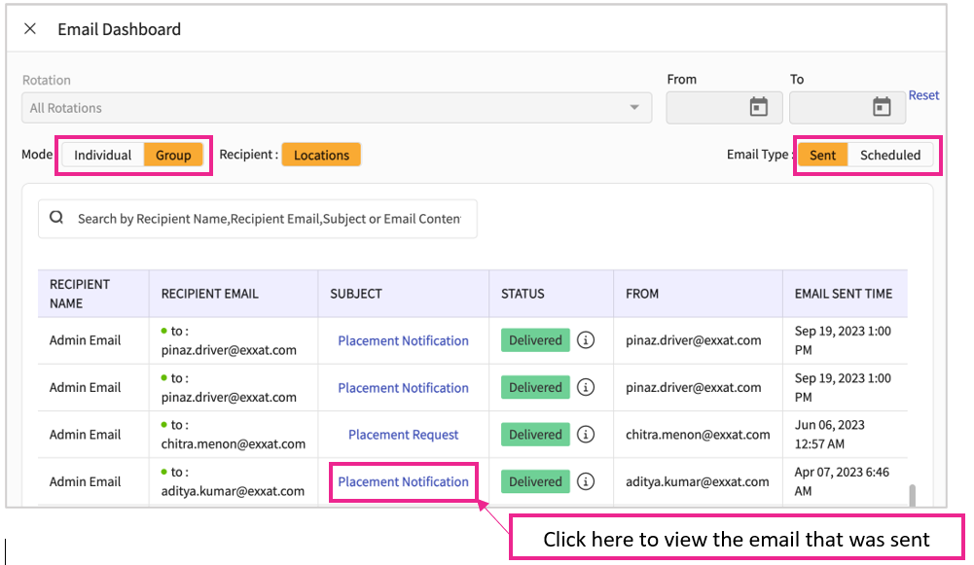
Task: Open the Placement Request email subject
Action: 403,435
